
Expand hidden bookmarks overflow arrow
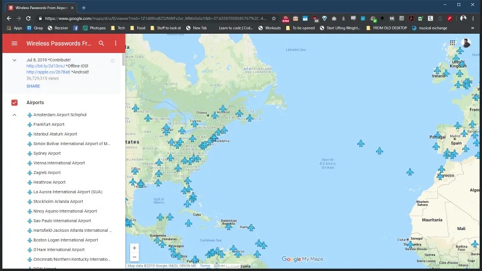[472, 28]
